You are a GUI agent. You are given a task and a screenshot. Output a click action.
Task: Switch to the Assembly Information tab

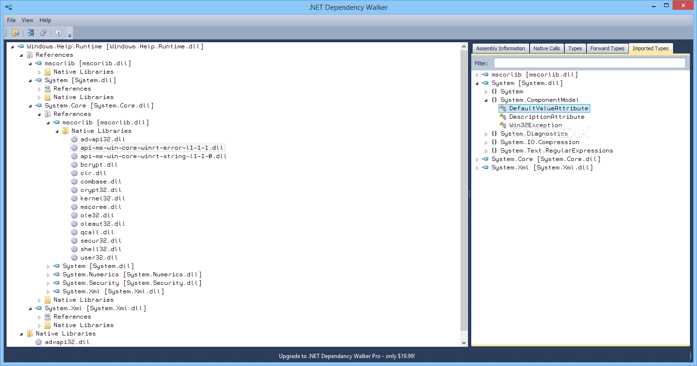click(x=500, y=48)
